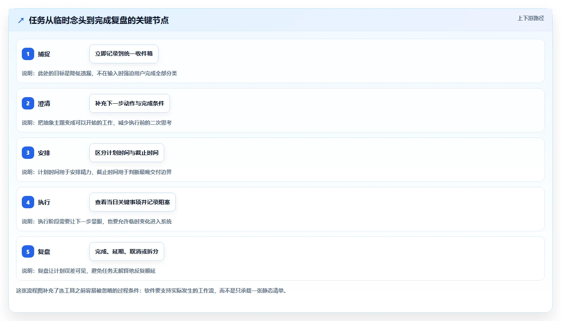Select the 补充下一步动作与完成条件 chip
Viewport: 561px width, 321px height.
point(130,103)
